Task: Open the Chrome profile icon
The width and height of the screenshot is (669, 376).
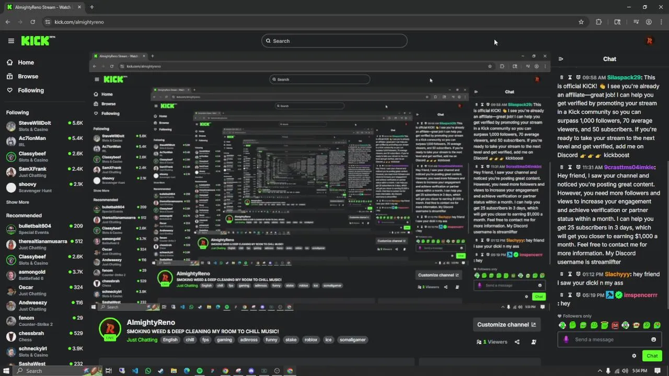Action: tap(649, 22)
